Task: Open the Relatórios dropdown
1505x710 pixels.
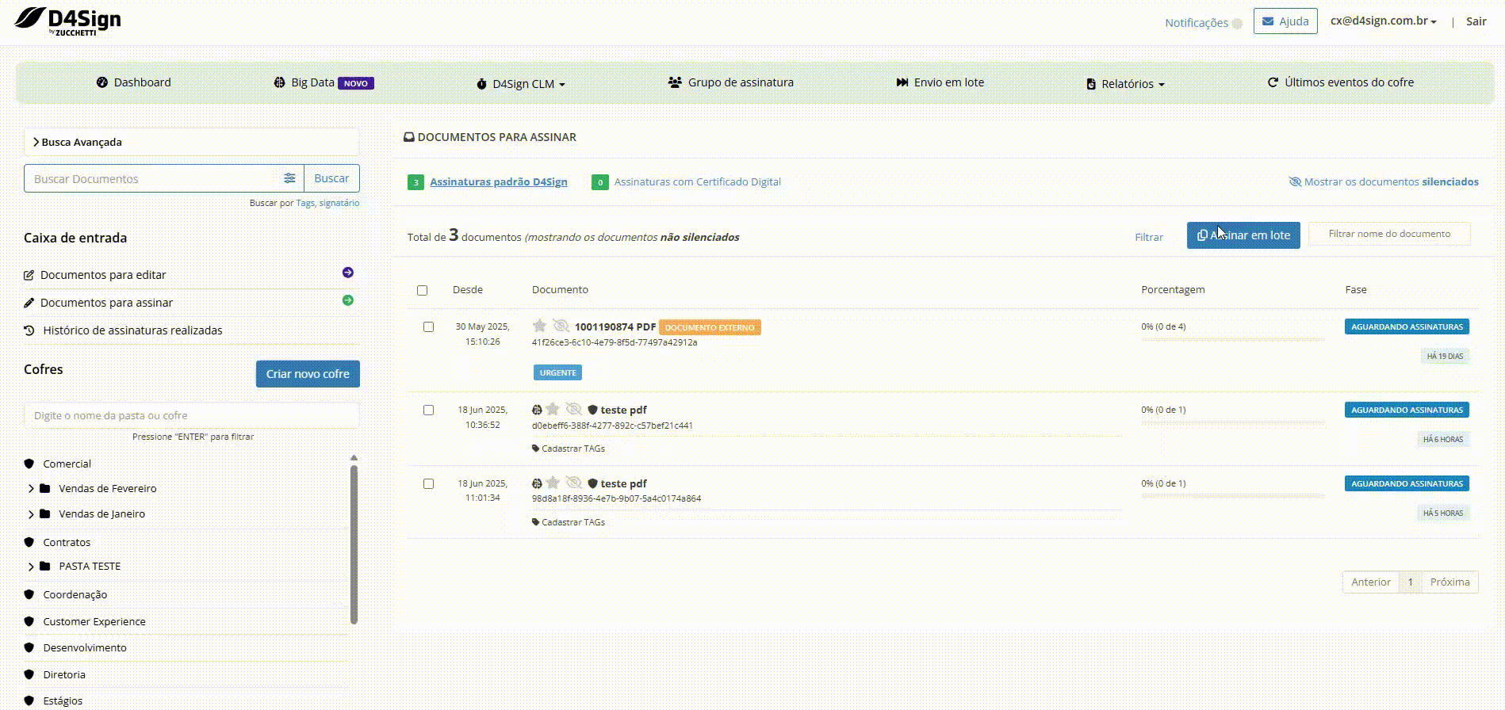Action: [1125, 83]
